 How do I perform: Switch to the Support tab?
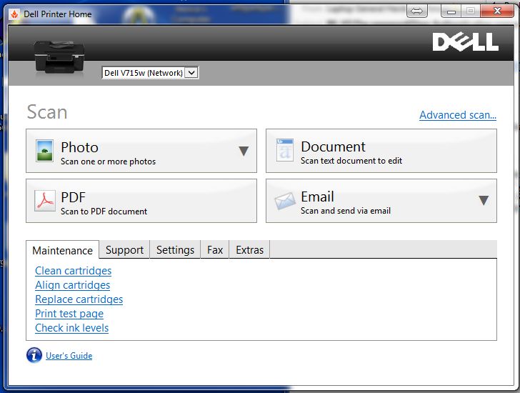click(125, 249)
